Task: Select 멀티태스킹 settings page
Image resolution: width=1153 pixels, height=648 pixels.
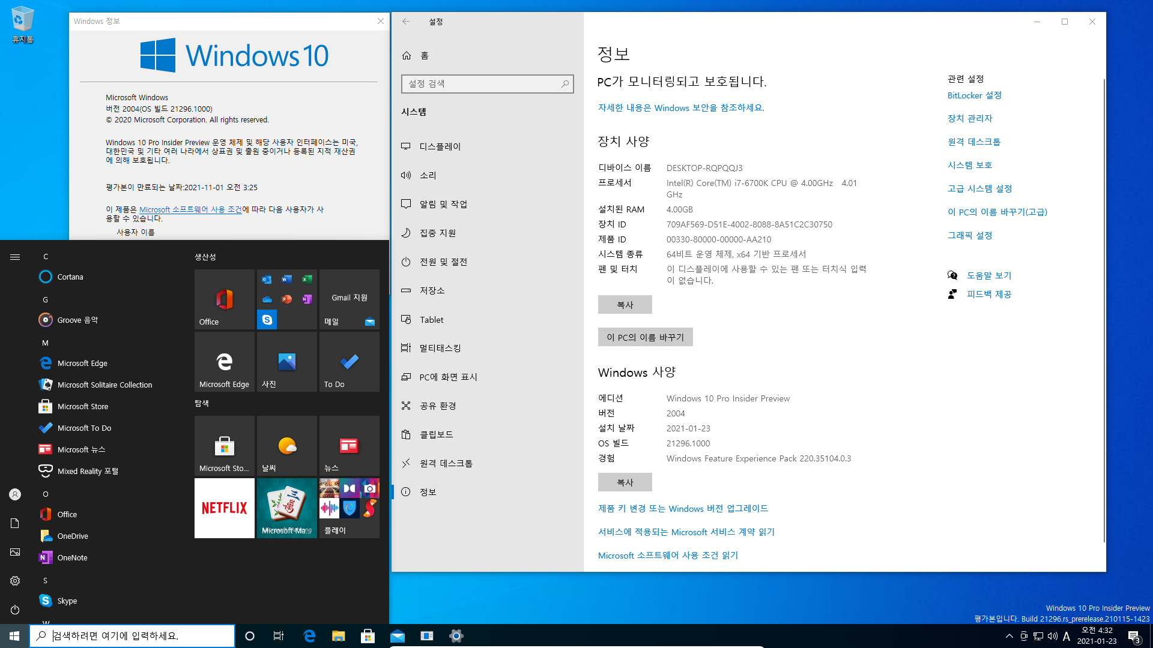Action: [x=486, y=348]
